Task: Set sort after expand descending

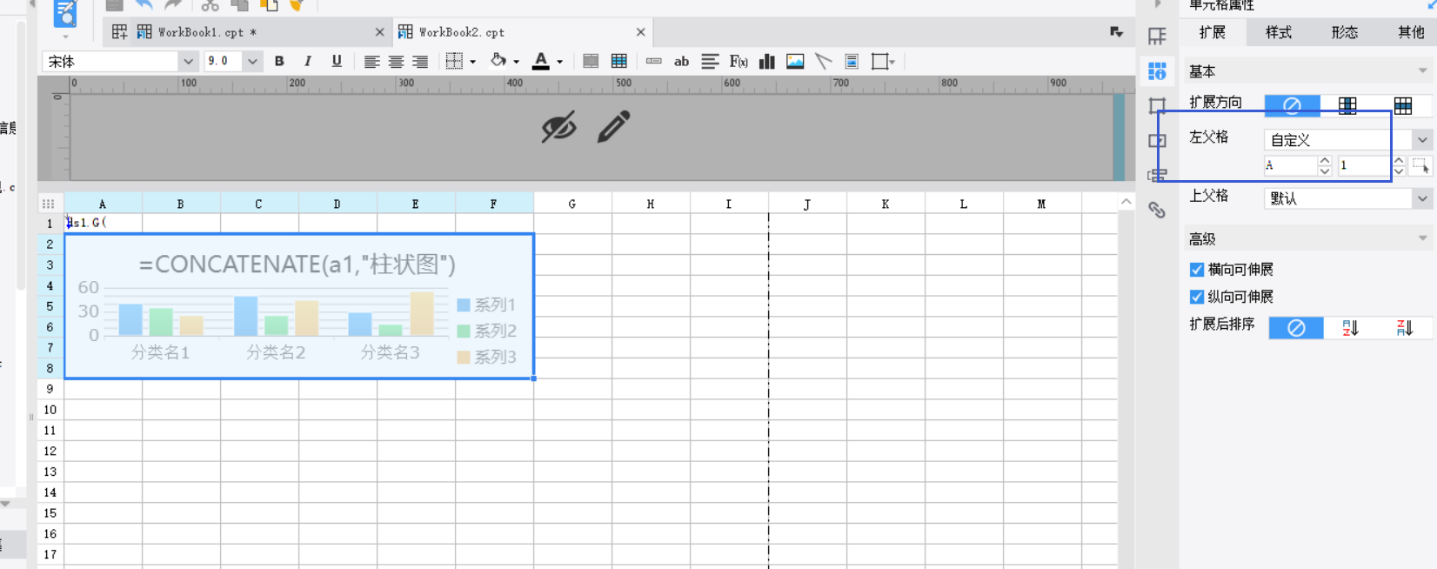Action: point(1404,328)
